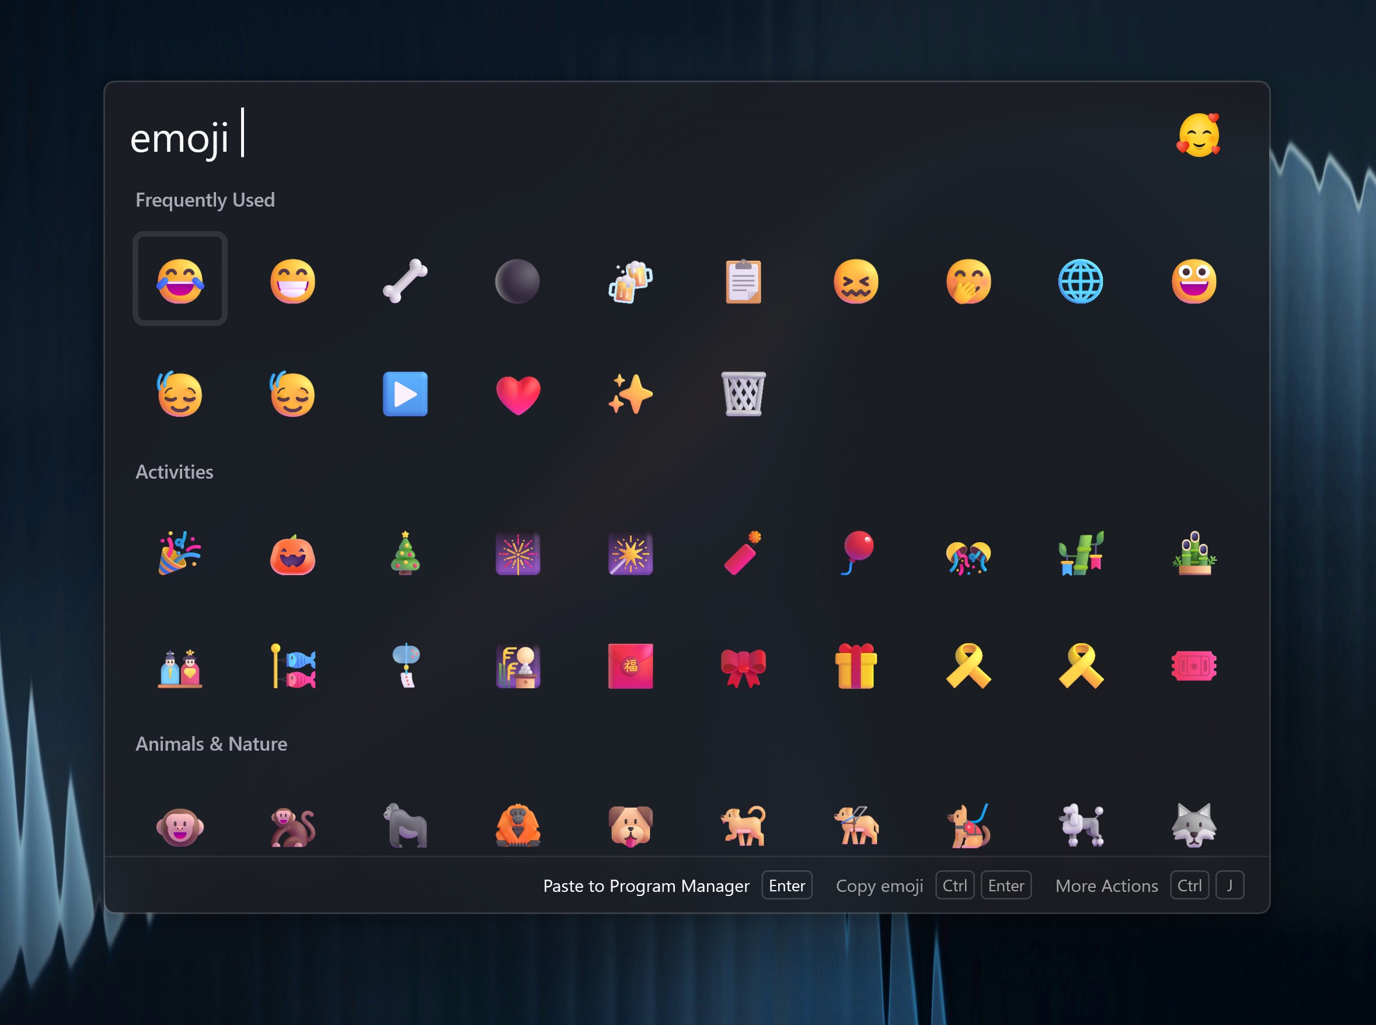The width and height of the screenshot is (1376, 1025).
Task: Choose the red balloon emoji
Action: point(858,553)
